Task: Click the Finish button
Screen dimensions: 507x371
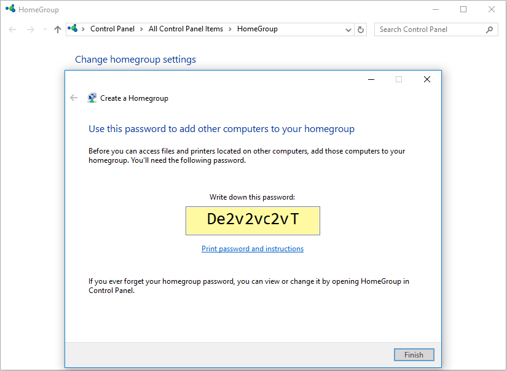Action: pos(414,354)
